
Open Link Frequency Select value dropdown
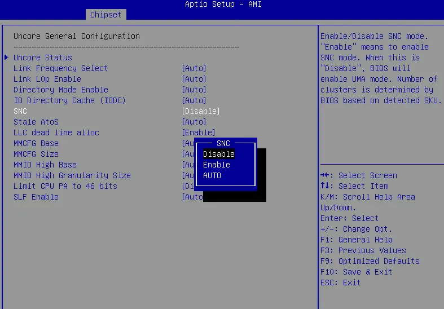click(194, 68)
